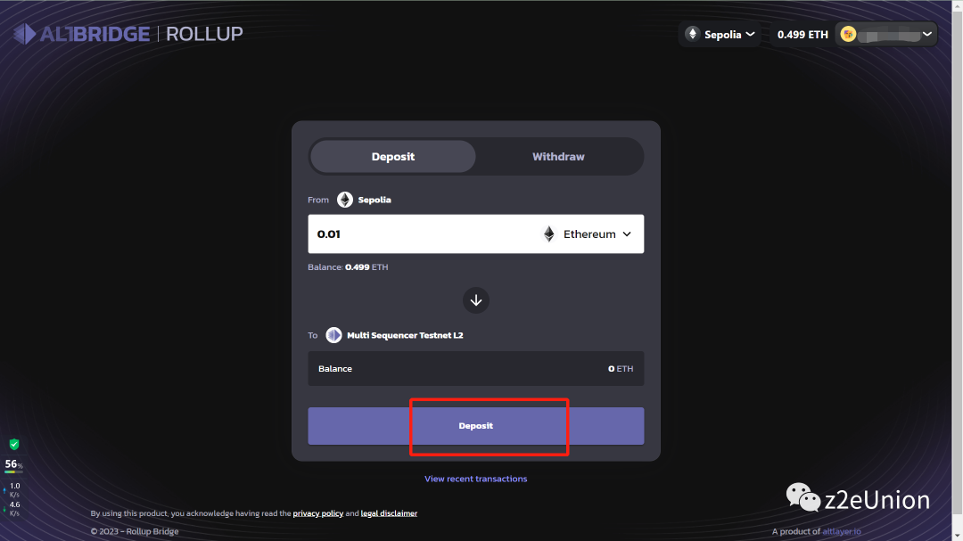963x541 pixels.
Task: Click the amount input field showing 0.01
Action: [x=419, y=234]
